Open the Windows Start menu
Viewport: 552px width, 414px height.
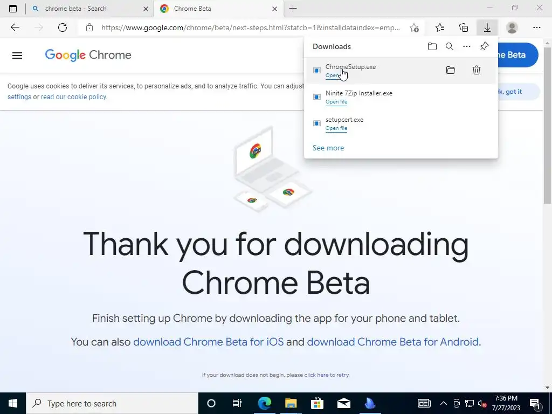point(13,403)
